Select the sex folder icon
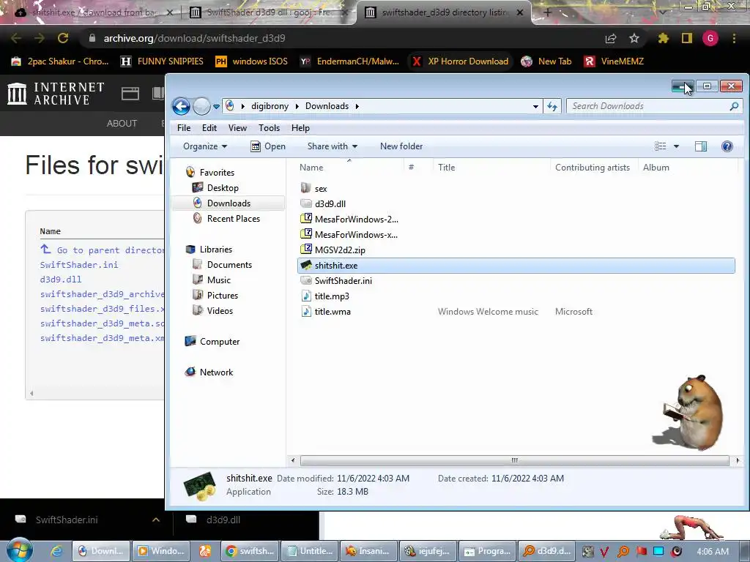This screenshot has height=562, width=750. (x=305, y=188)
